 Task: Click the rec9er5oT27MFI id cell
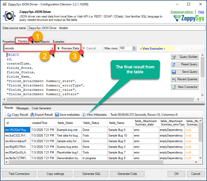click(17, 158)
